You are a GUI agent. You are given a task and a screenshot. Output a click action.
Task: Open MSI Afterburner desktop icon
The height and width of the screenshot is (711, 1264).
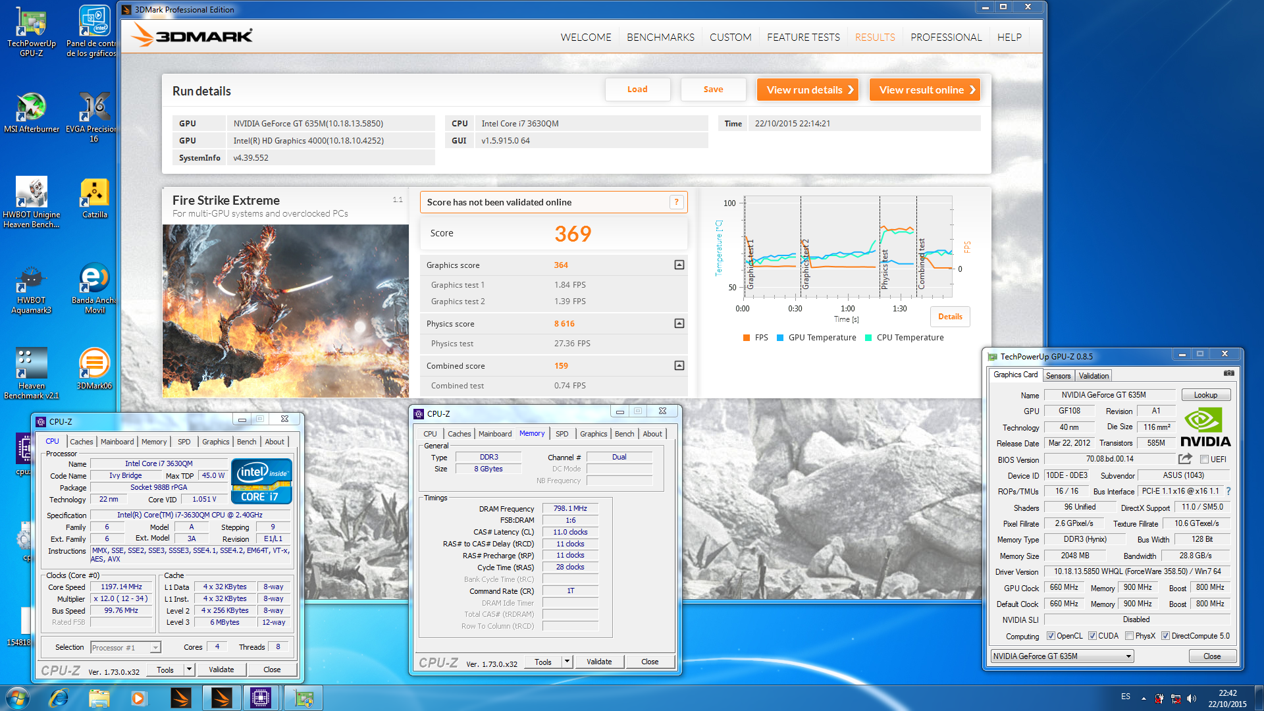31,113
